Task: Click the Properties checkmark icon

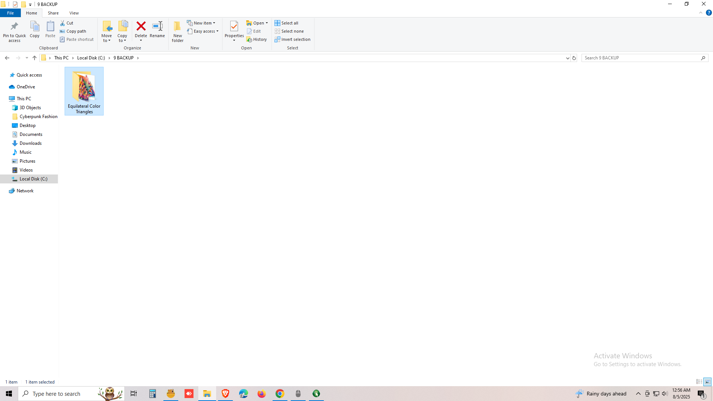Action: pyautogui.click(x=234, y=26)
